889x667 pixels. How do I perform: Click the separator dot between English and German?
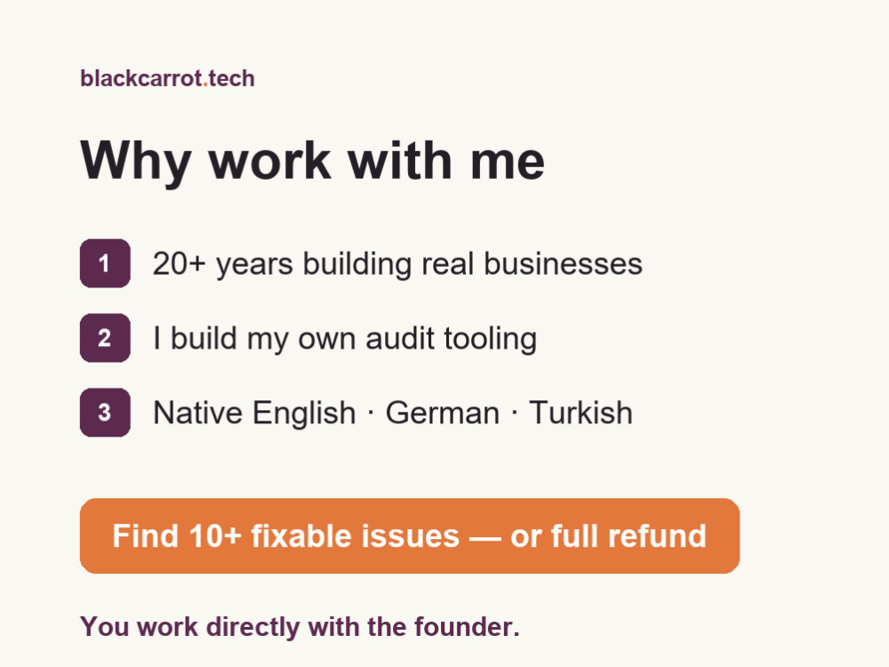click(x=371, y=414)
